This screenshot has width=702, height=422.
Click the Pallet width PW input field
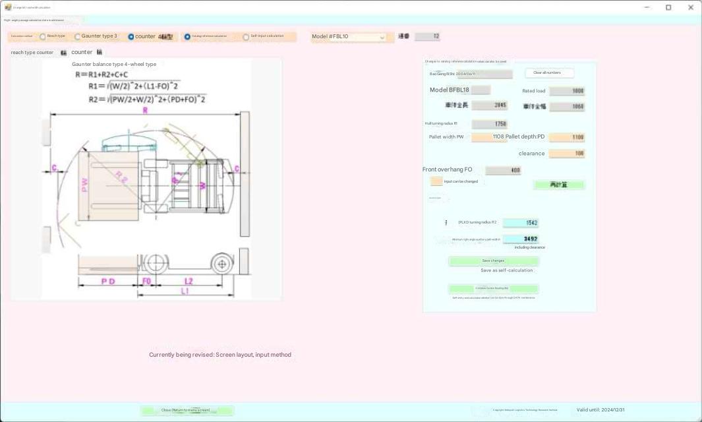pos(489,137)
